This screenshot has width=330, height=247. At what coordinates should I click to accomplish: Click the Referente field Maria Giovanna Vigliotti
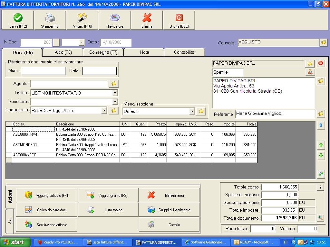point(275,114)
